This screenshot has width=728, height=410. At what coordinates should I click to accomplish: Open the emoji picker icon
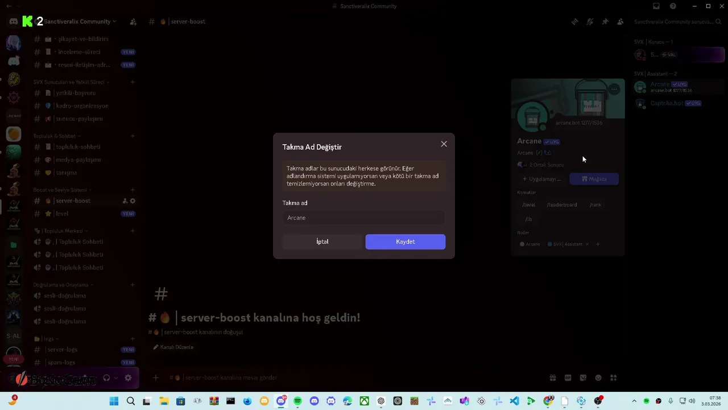coord(598,378)
